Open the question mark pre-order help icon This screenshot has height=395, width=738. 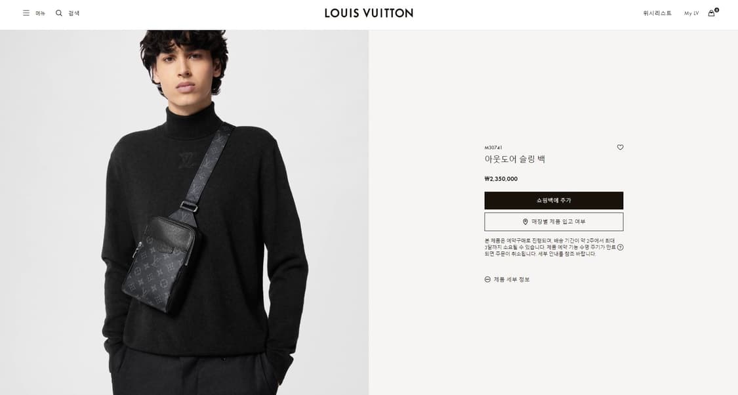tap(620, 247)
